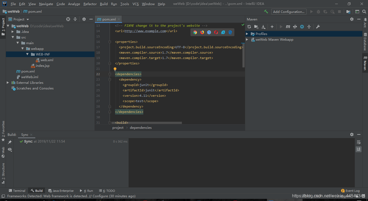This screenshot has width=368, height=201.
Task: Collapse the src folder
Action: [13, 37]
